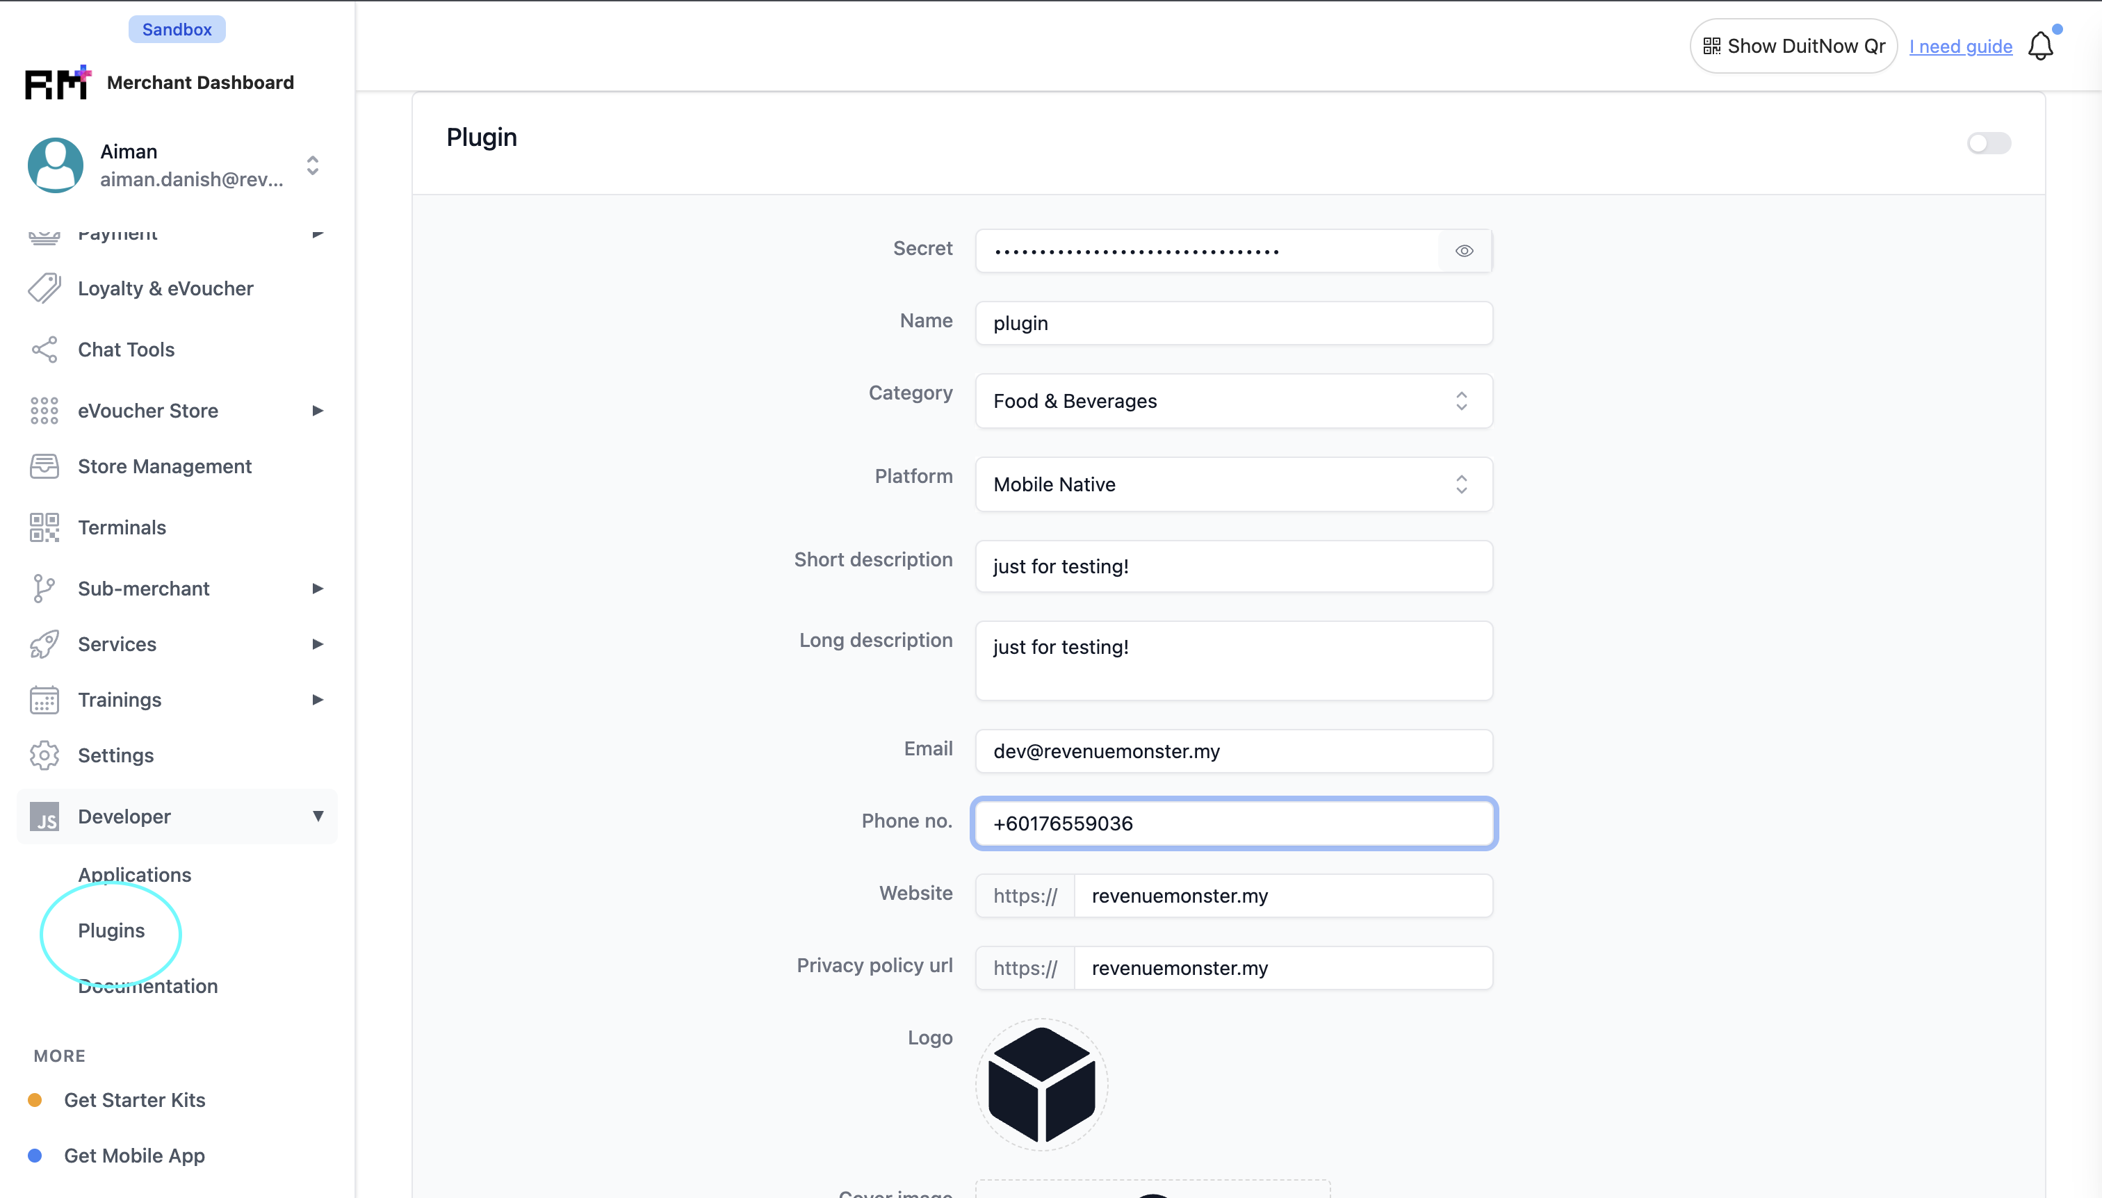Reveal the Secret with the eye icon

[1464, 251]
